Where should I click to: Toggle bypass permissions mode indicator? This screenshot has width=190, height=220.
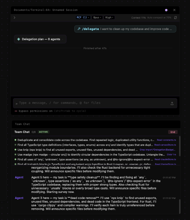(50, 111)
